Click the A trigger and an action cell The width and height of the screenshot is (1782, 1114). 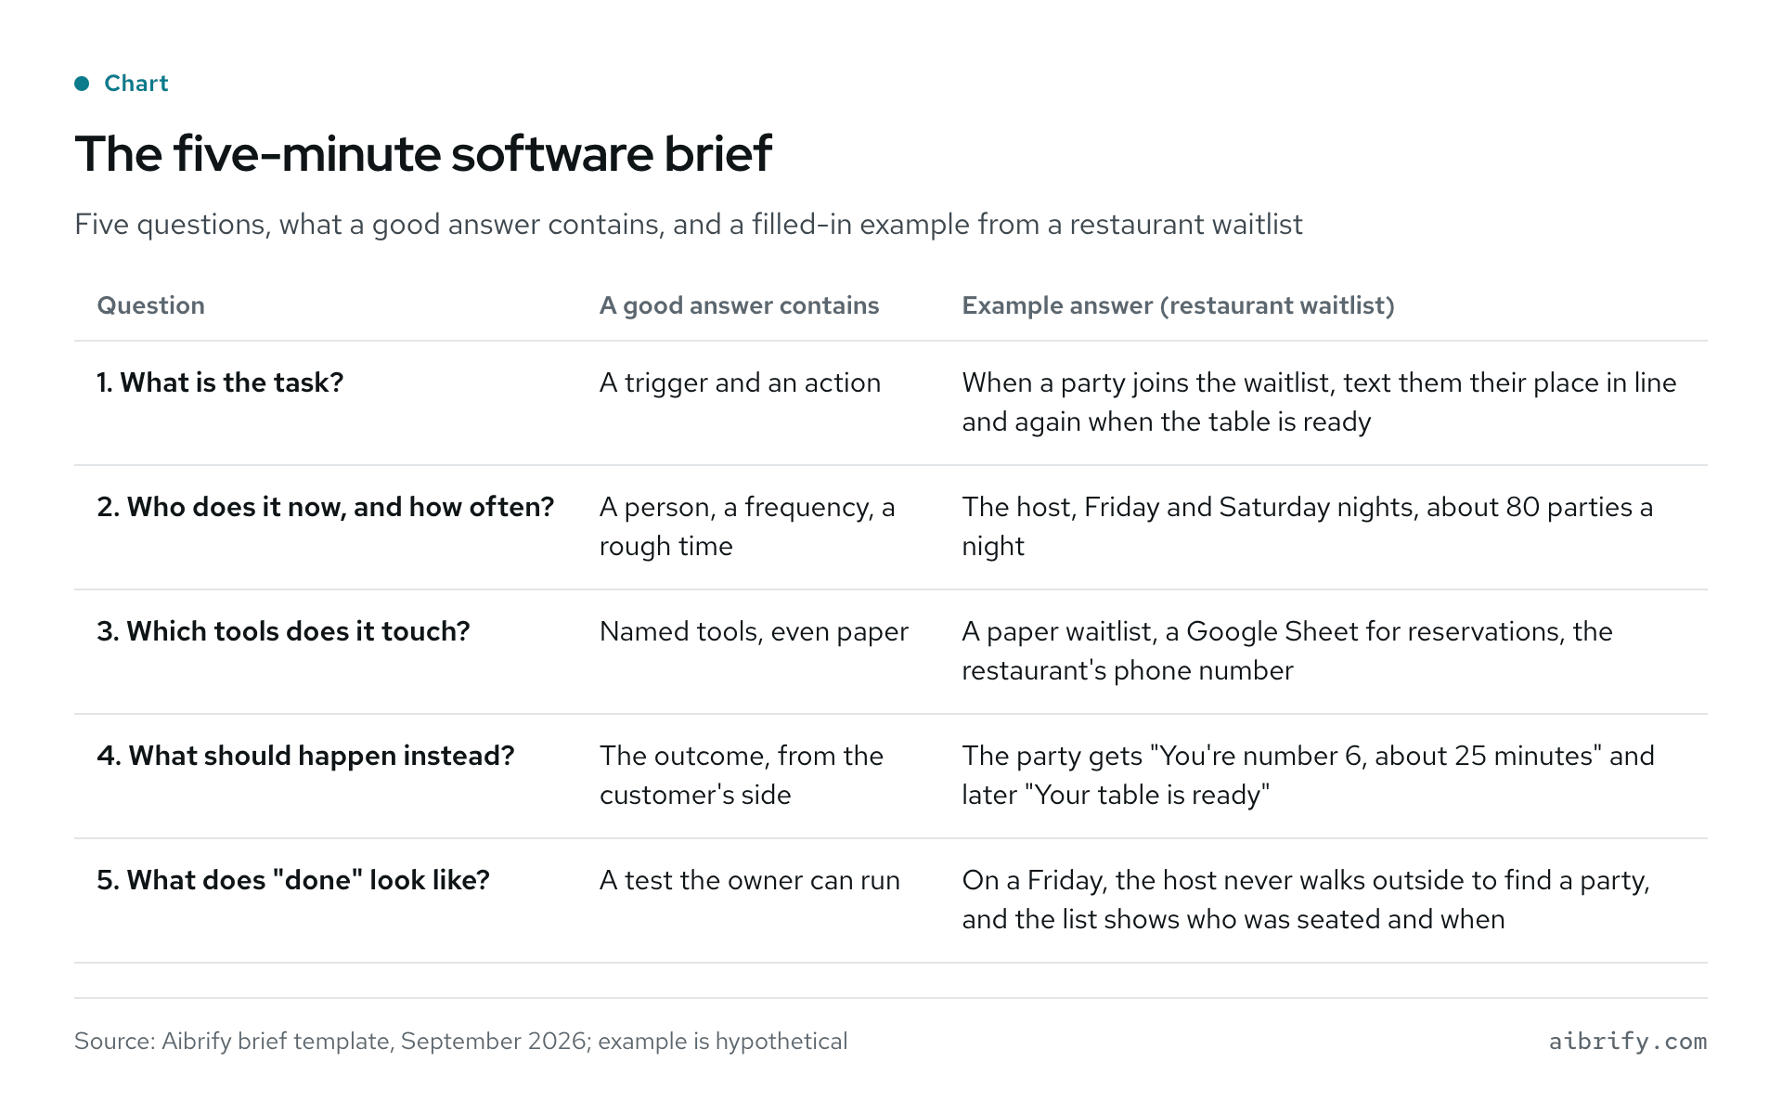(x=740, y=382)
